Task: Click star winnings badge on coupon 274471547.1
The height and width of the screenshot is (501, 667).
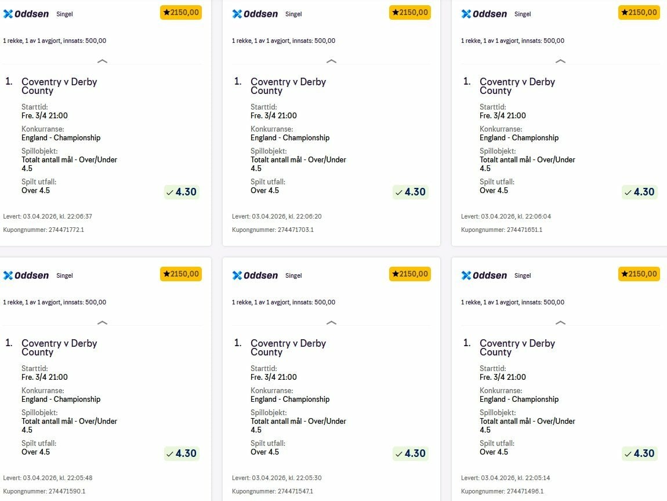Action: [410, 274]
